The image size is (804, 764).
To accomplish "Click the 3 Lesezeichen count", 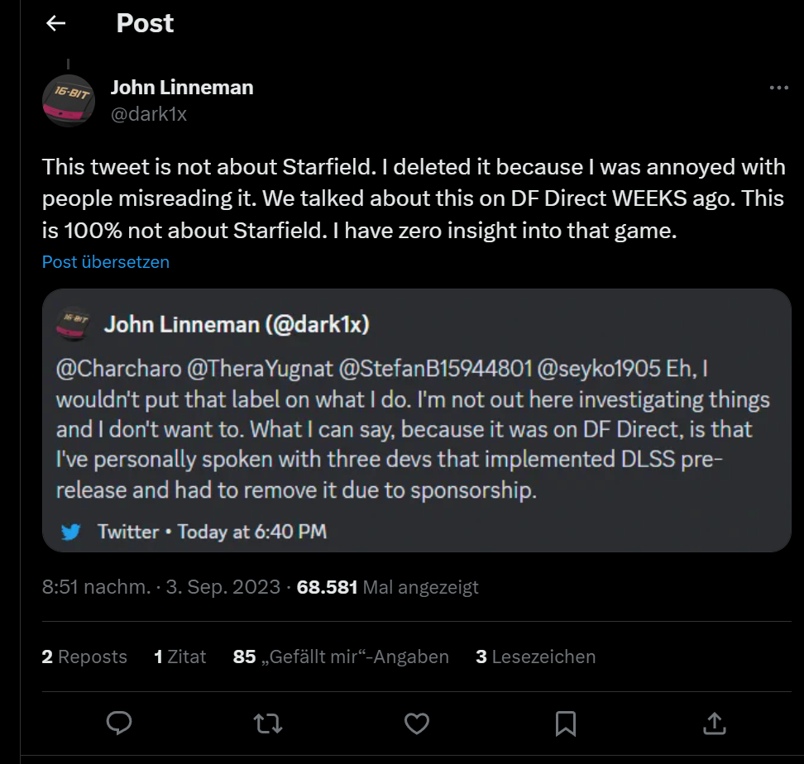I will pyautogui.click(x=535, y=657).
